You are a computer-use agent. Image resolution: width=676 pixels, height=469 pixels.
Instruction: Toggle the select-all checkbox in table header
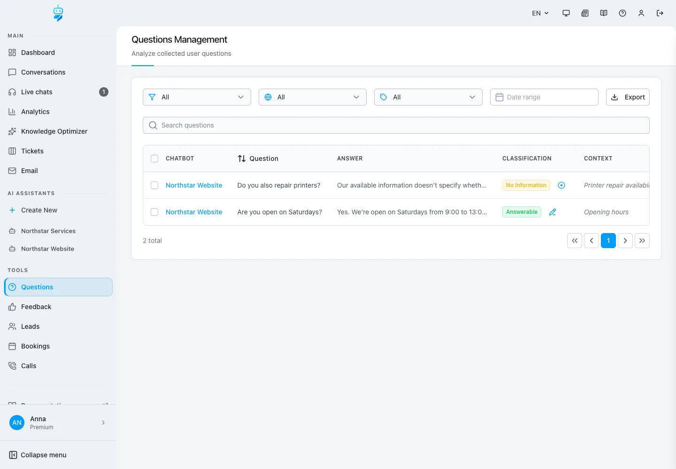tap(154, 159)
